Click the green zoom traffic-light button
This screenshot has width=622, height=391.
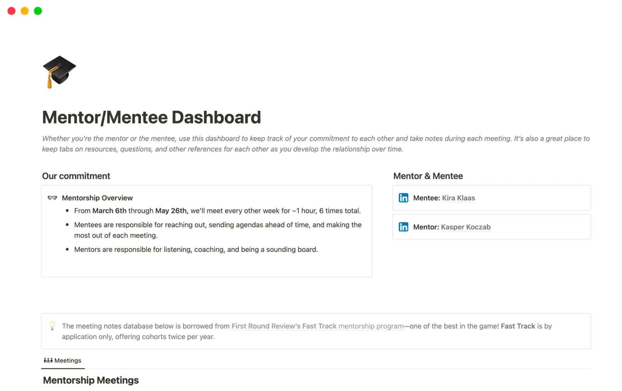point(38,11)
